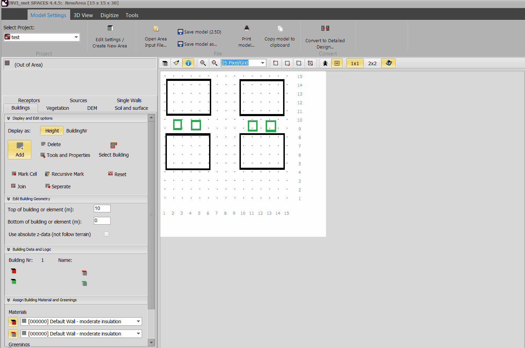
Task: Open the Tools ribbon tab
Action: [x=132, y=15]
